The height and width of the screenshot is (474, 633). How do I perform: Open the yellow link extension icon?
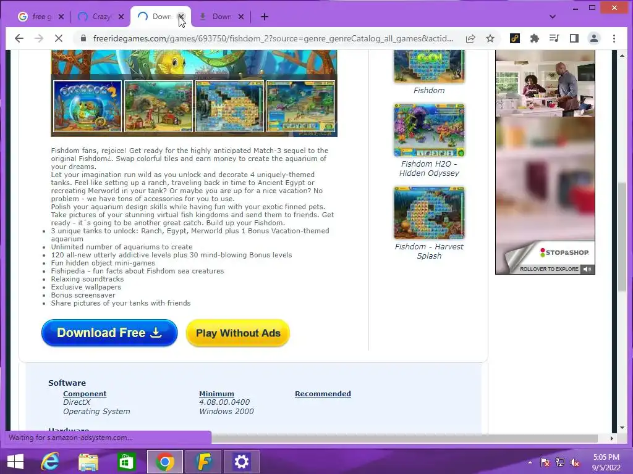click(x=515, y=38)
